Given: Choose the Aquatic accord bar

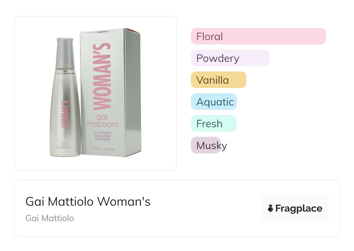Looking at the screenshot, I should click(214, 102).
